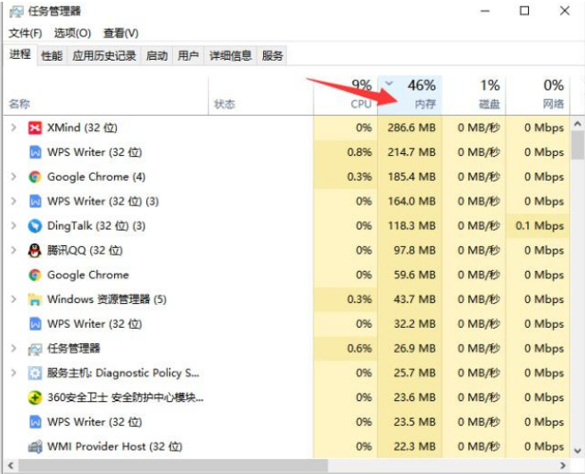585x474 pixels.
Task: Expand the Windows 资源管理器 (5) group
Action: (x=13, y=299)
